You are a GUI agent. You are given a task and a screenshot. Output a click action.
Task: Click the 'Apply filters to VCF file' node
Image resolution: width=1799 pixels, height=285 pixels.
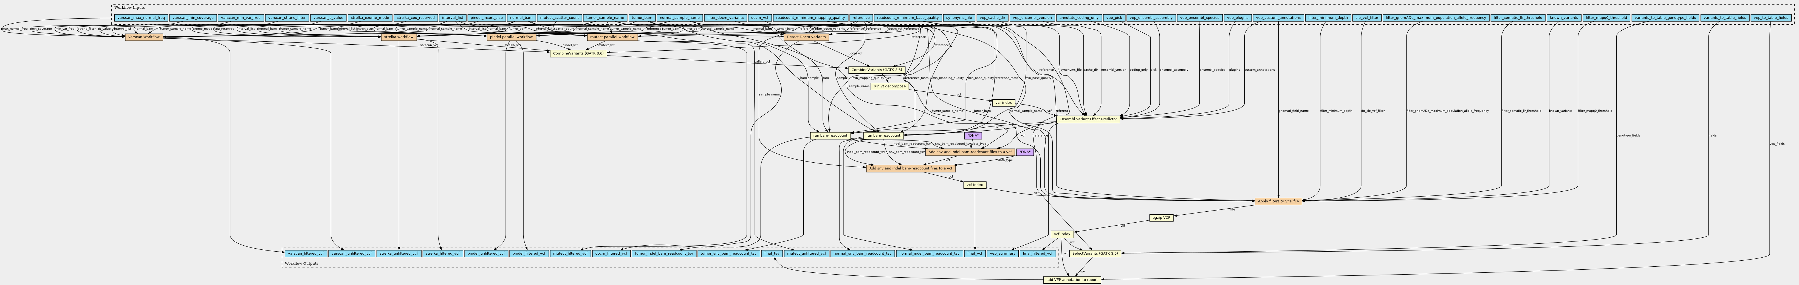click(x=1278, y=201)
